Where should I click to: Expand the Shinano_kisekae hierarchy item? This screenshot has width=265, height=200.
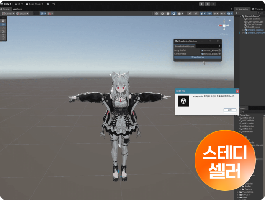coord(243,30)
